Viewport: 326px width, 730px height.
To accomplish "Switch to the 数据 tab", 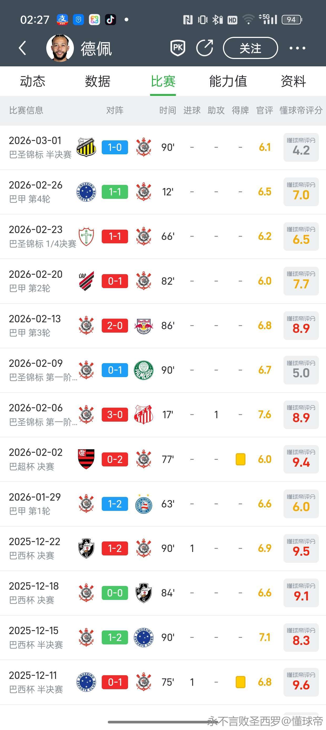I will coord(98,81).
